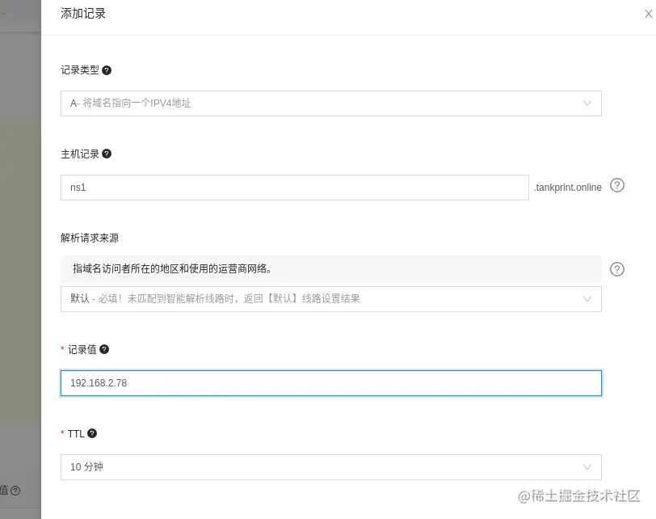Select the host record input containing ns1
Screen dimensions: 656x519
point(293,187)
